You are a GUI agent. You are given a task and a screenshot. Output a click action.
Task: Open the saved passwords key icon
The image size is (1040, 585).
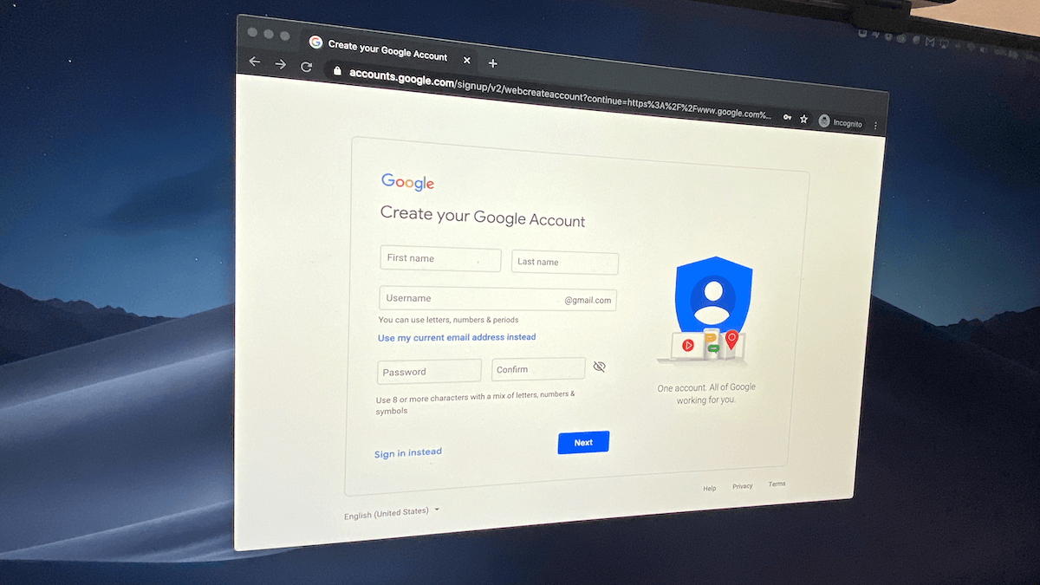(x=787, y=117)
